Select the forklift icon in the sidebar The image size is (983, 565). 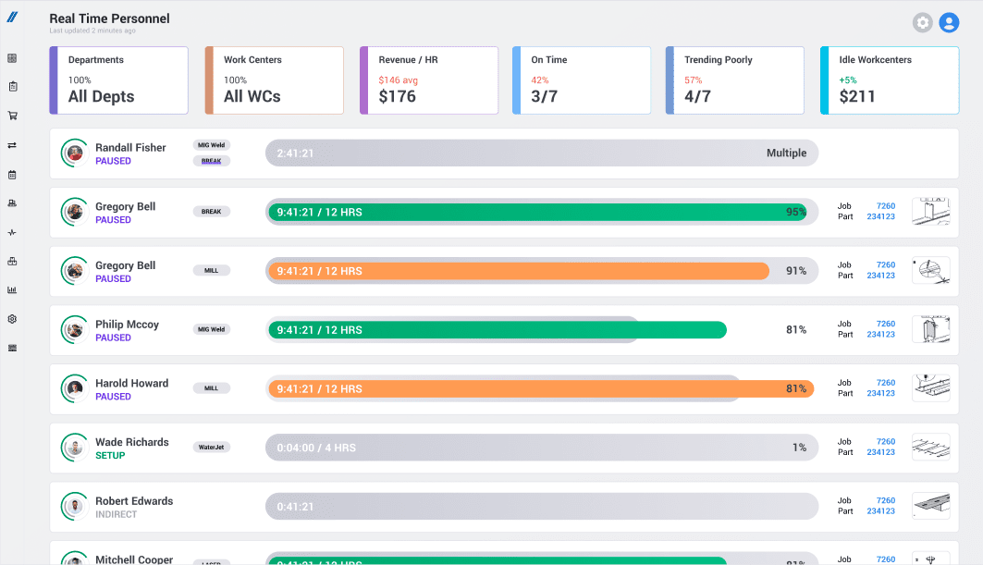pyautogui.click(x=12, y=203)
